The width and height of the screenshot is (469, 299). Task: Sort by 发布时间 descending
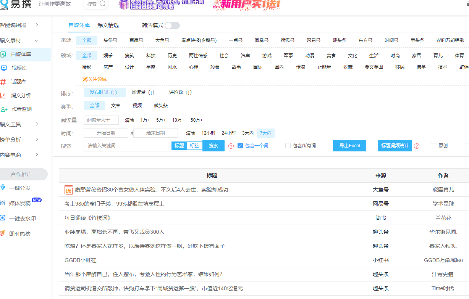pos(104,92)
